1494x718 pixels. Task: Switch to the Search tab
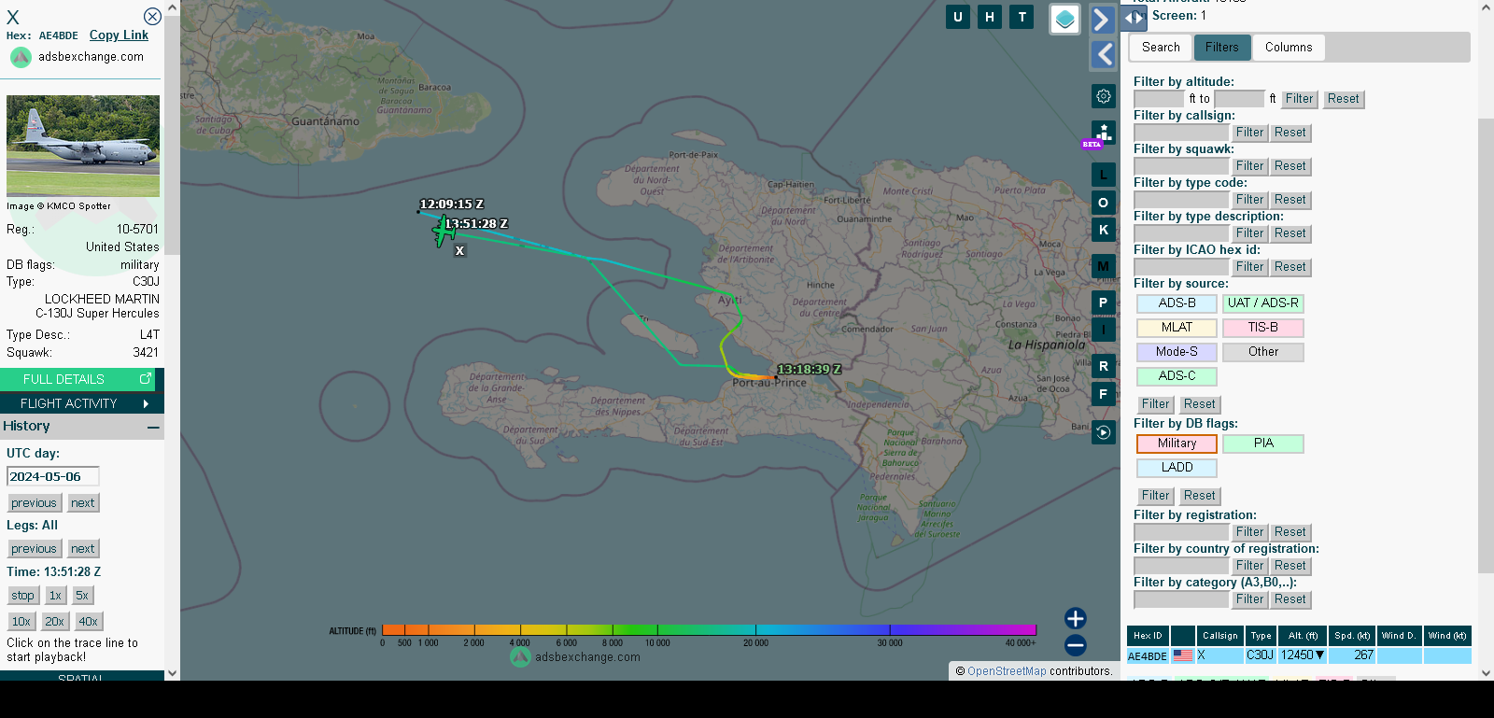point(1161,47)
